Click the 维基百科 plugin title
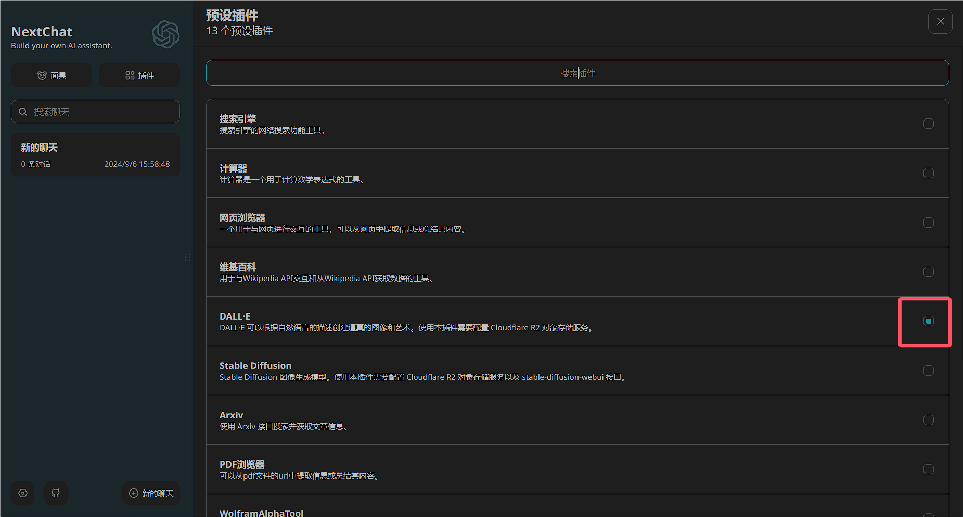 (238, 267)
